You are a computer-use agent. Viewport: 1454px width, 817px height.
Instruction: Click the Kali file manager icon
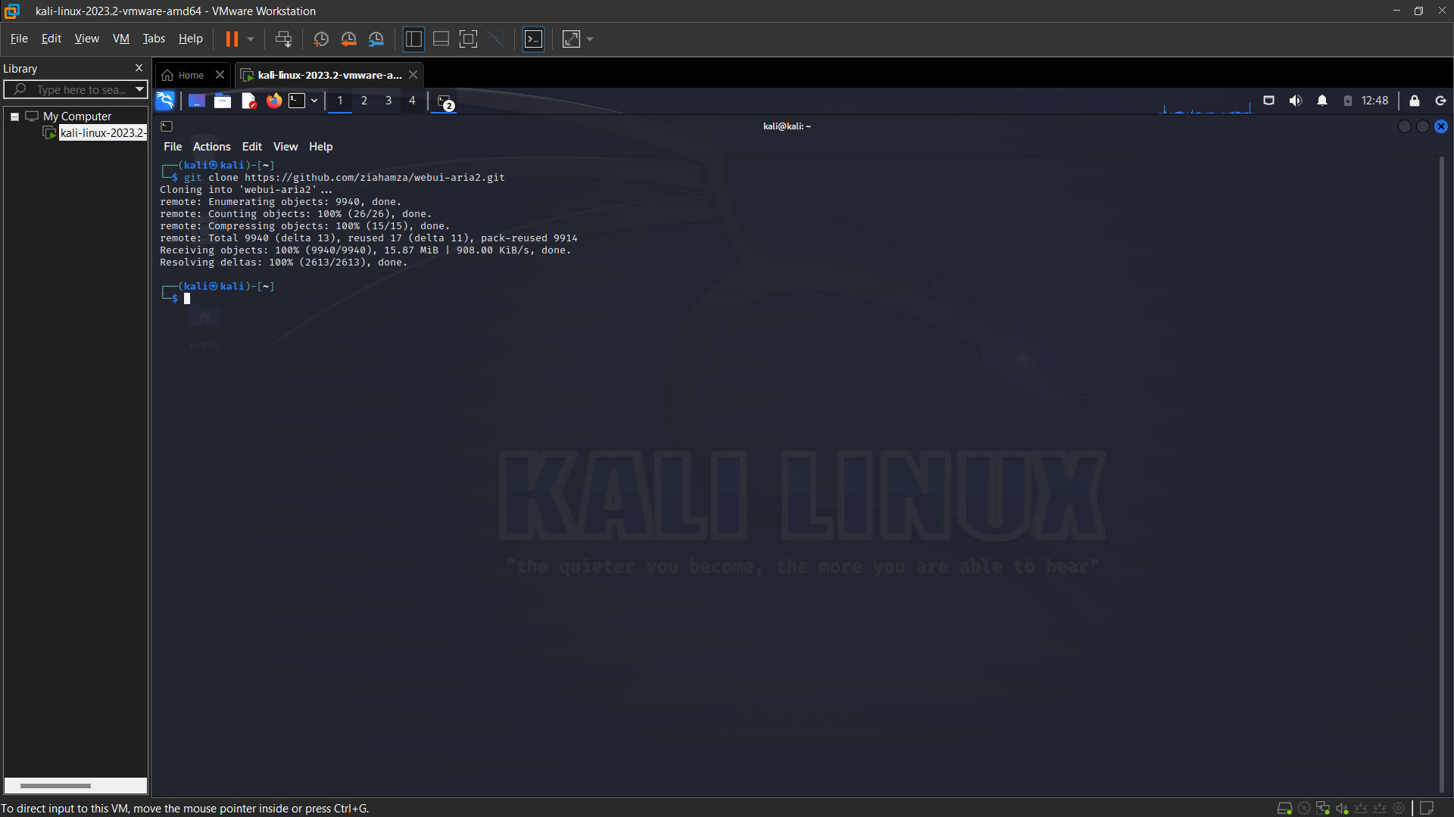click(x=222, y=101)
